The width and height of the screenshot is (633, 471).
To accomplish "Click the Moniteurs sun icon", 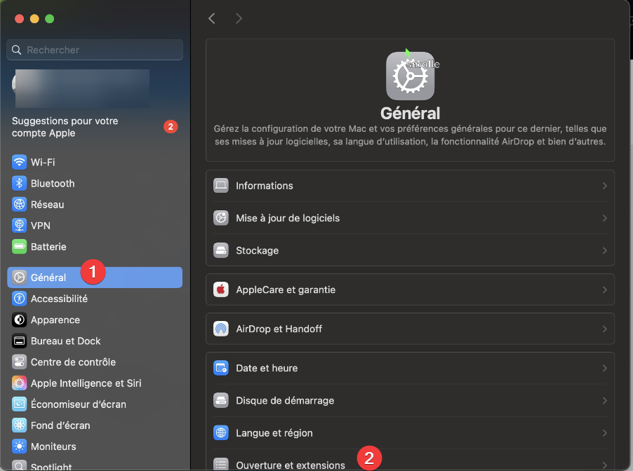I will 19,446.
